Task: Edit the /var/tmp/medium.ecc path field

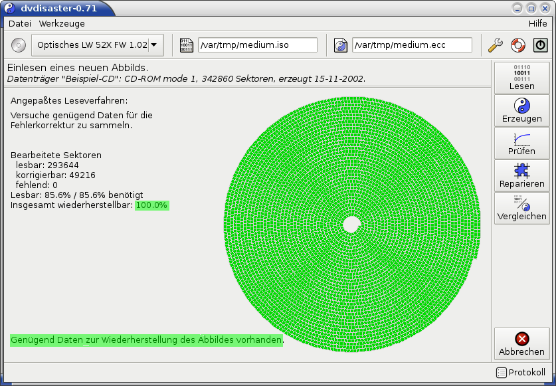Action: pyautogui.click(x=412, y=45)
